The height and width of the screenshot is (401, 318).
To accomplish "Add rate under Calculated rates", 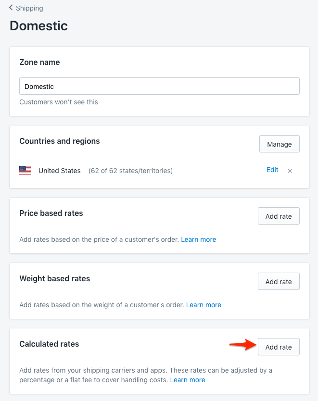I will pyautogui.click(x=279, y=347).
